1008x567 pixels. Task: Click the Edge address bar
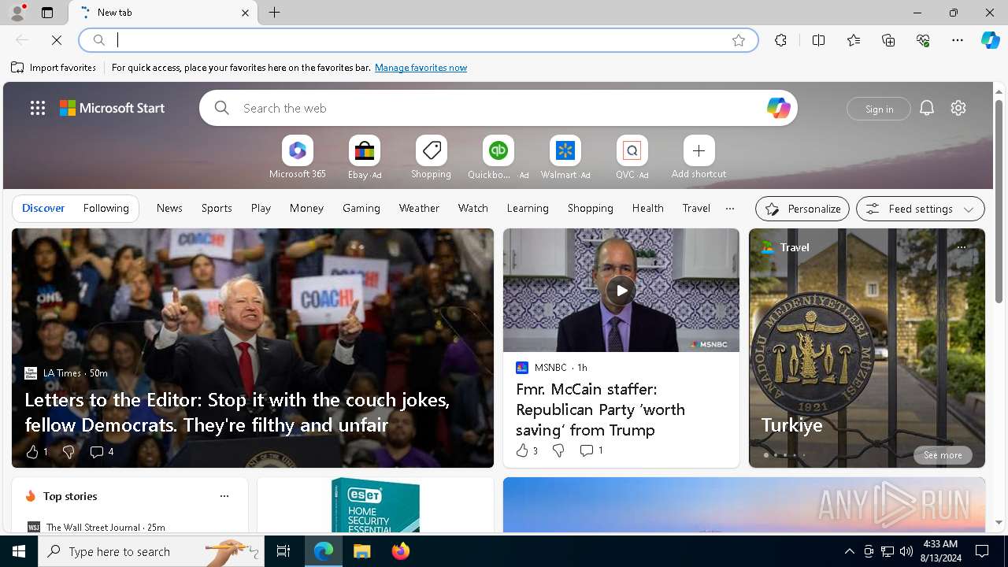417,40
